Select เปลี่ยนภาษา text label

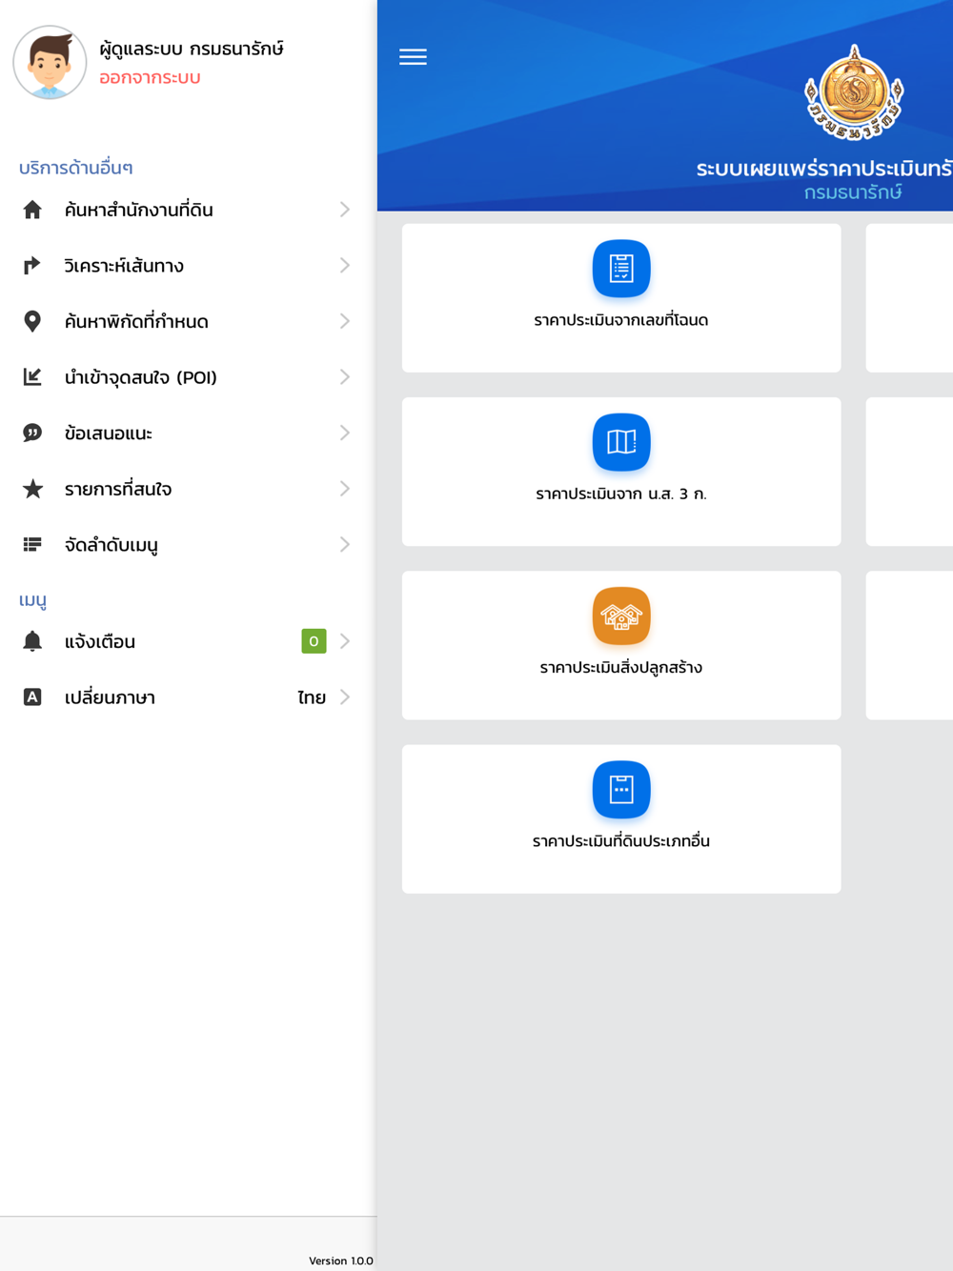tap(110, 698)
